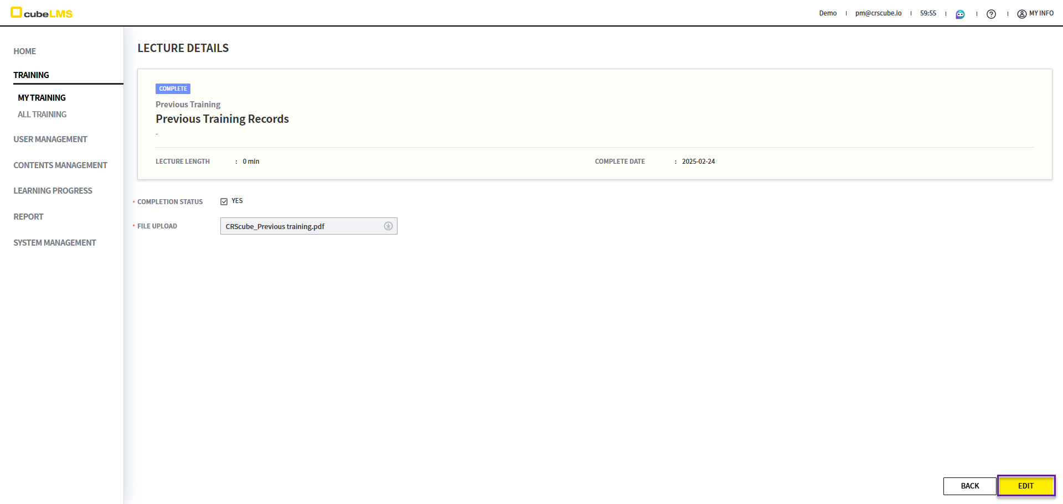Open the chatbot assistant icon
This screenshot has width=1063, height=504.
click(x=960, y=14)
